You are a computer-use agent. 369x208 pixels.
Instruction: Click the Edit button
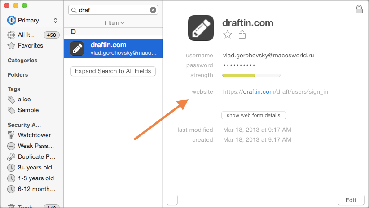click(x=351, y=200)
